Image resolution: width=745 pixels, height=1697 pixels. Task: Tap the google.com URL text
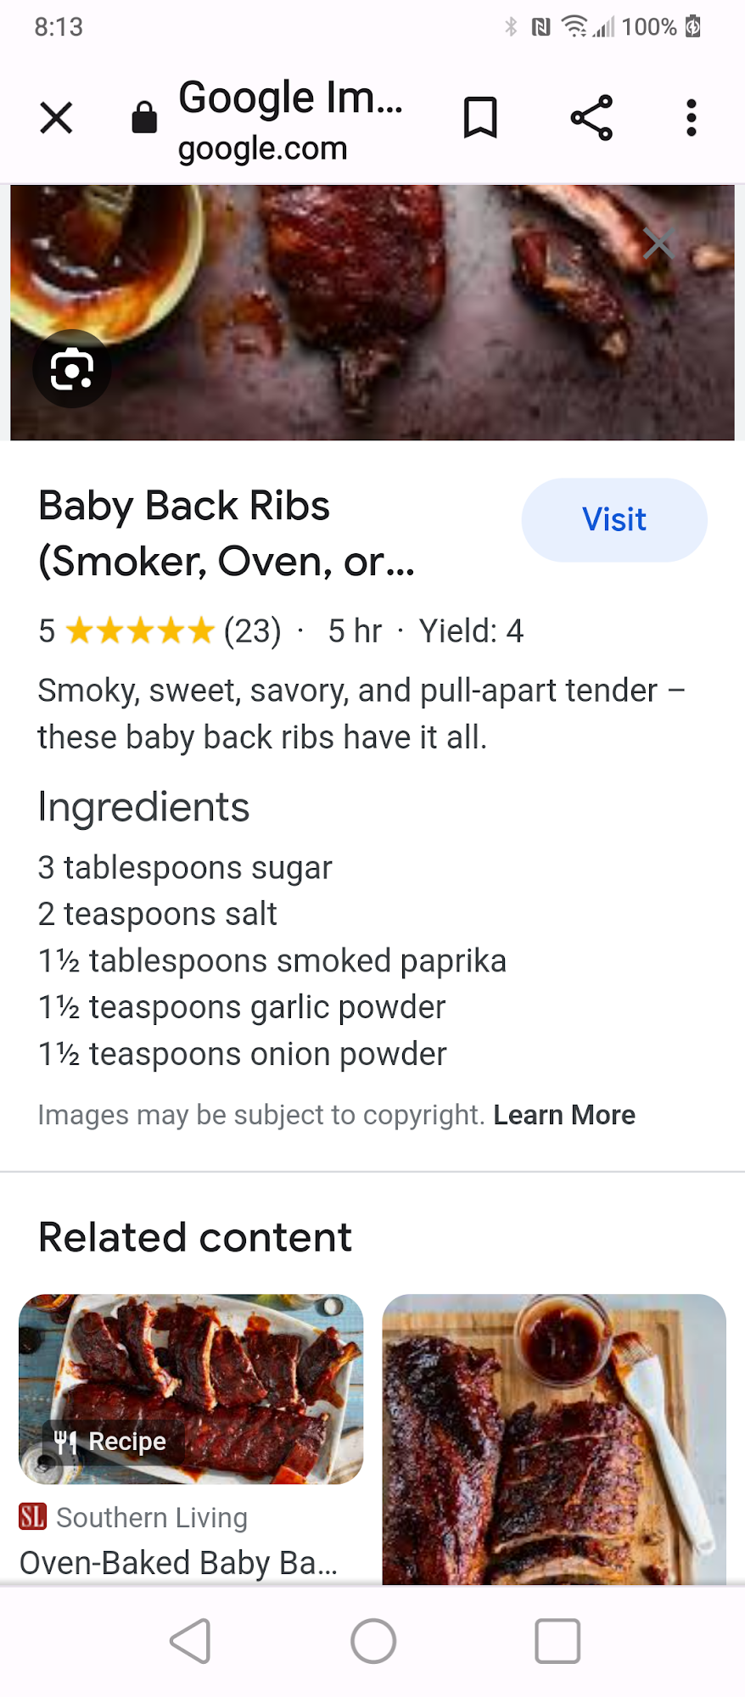[263, 148]
